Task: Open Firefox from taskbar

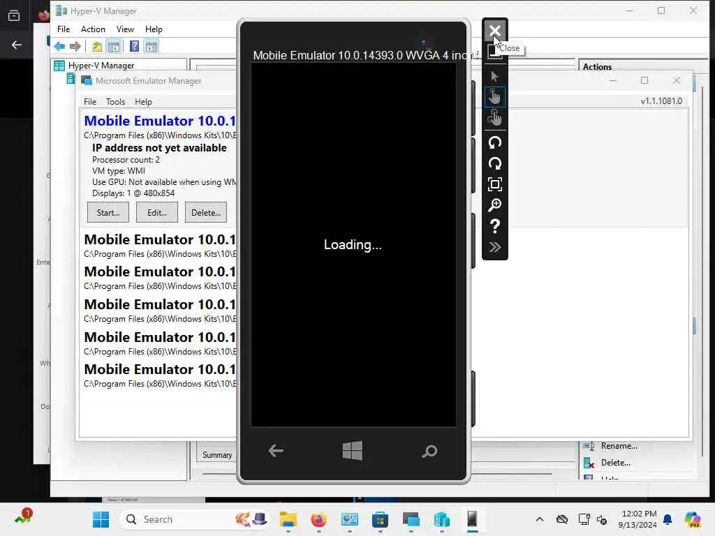Action: [318, 519]
